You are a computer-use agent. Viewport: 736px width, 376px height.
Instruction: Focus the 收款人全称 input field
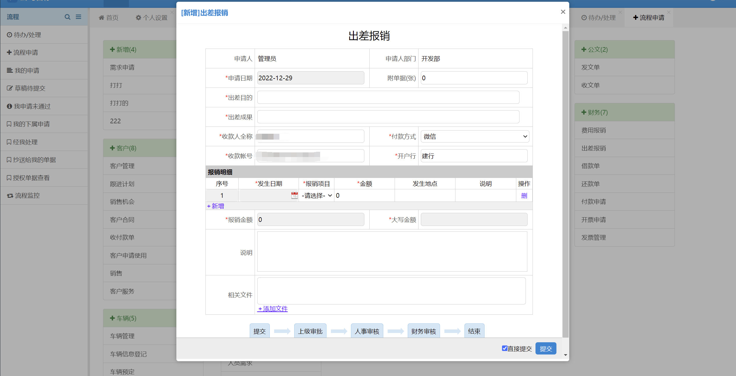coord(311,136)
